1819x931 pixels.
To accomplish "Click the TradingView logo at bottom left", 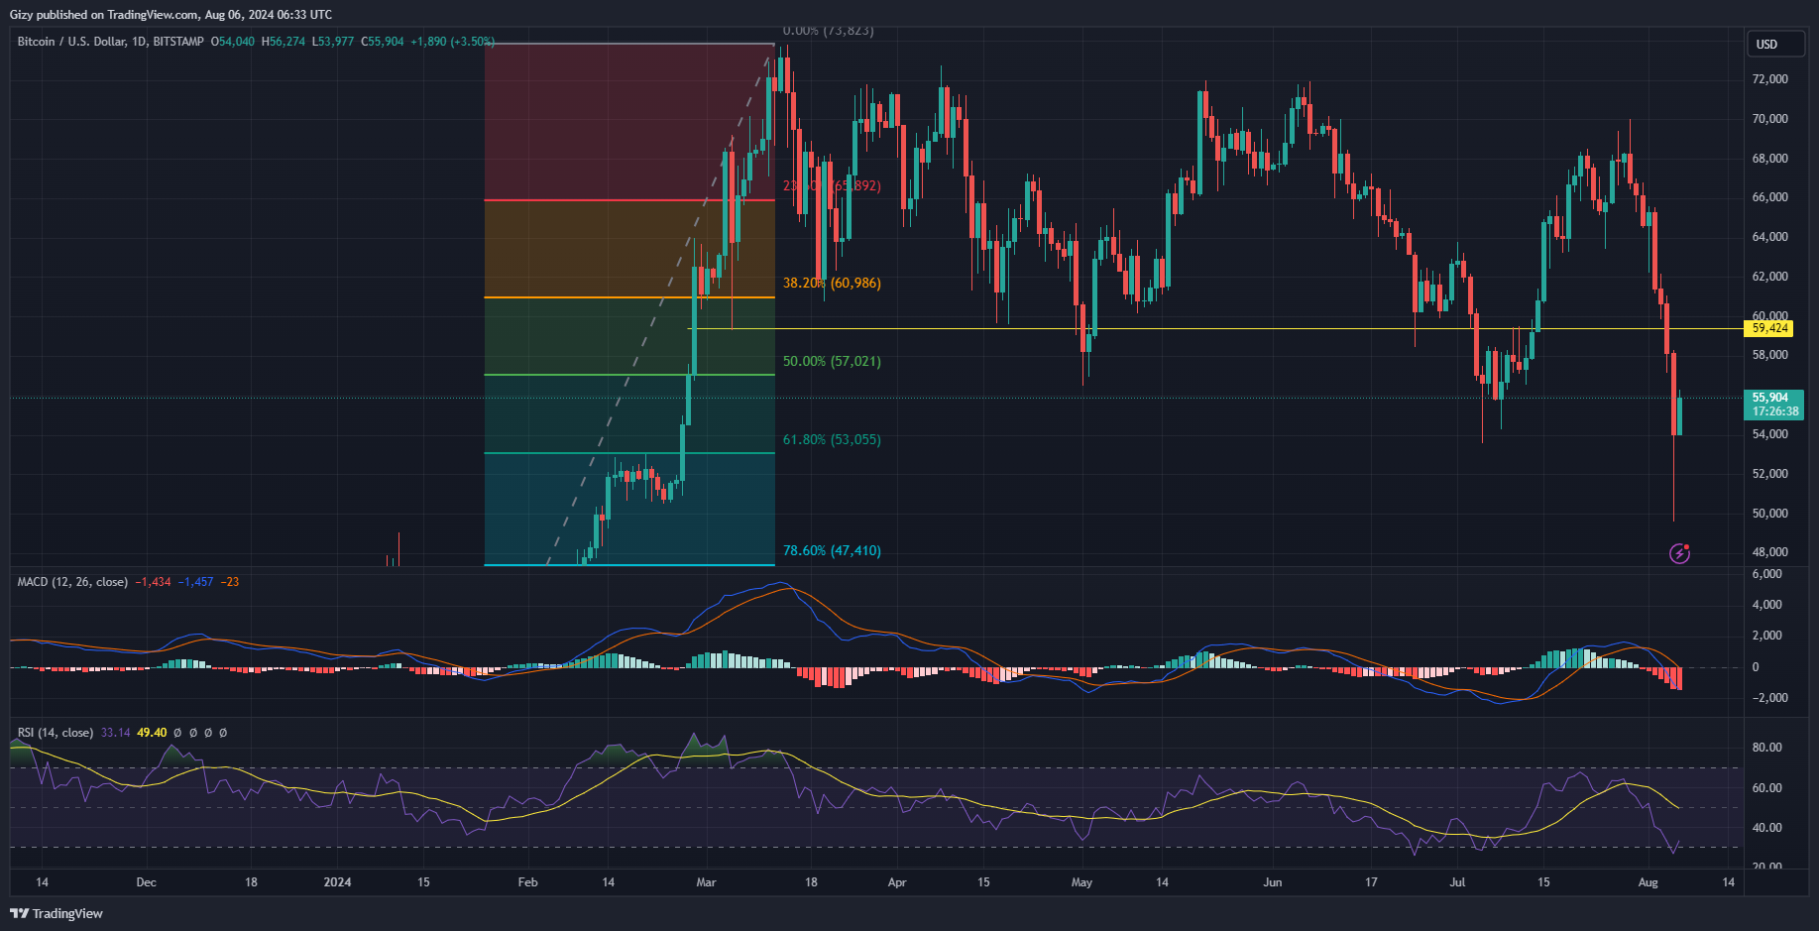I will [57, 913].
